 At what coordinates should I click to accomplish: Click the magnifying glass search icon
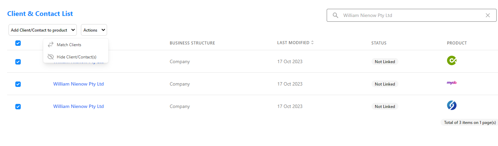(336, 15)
